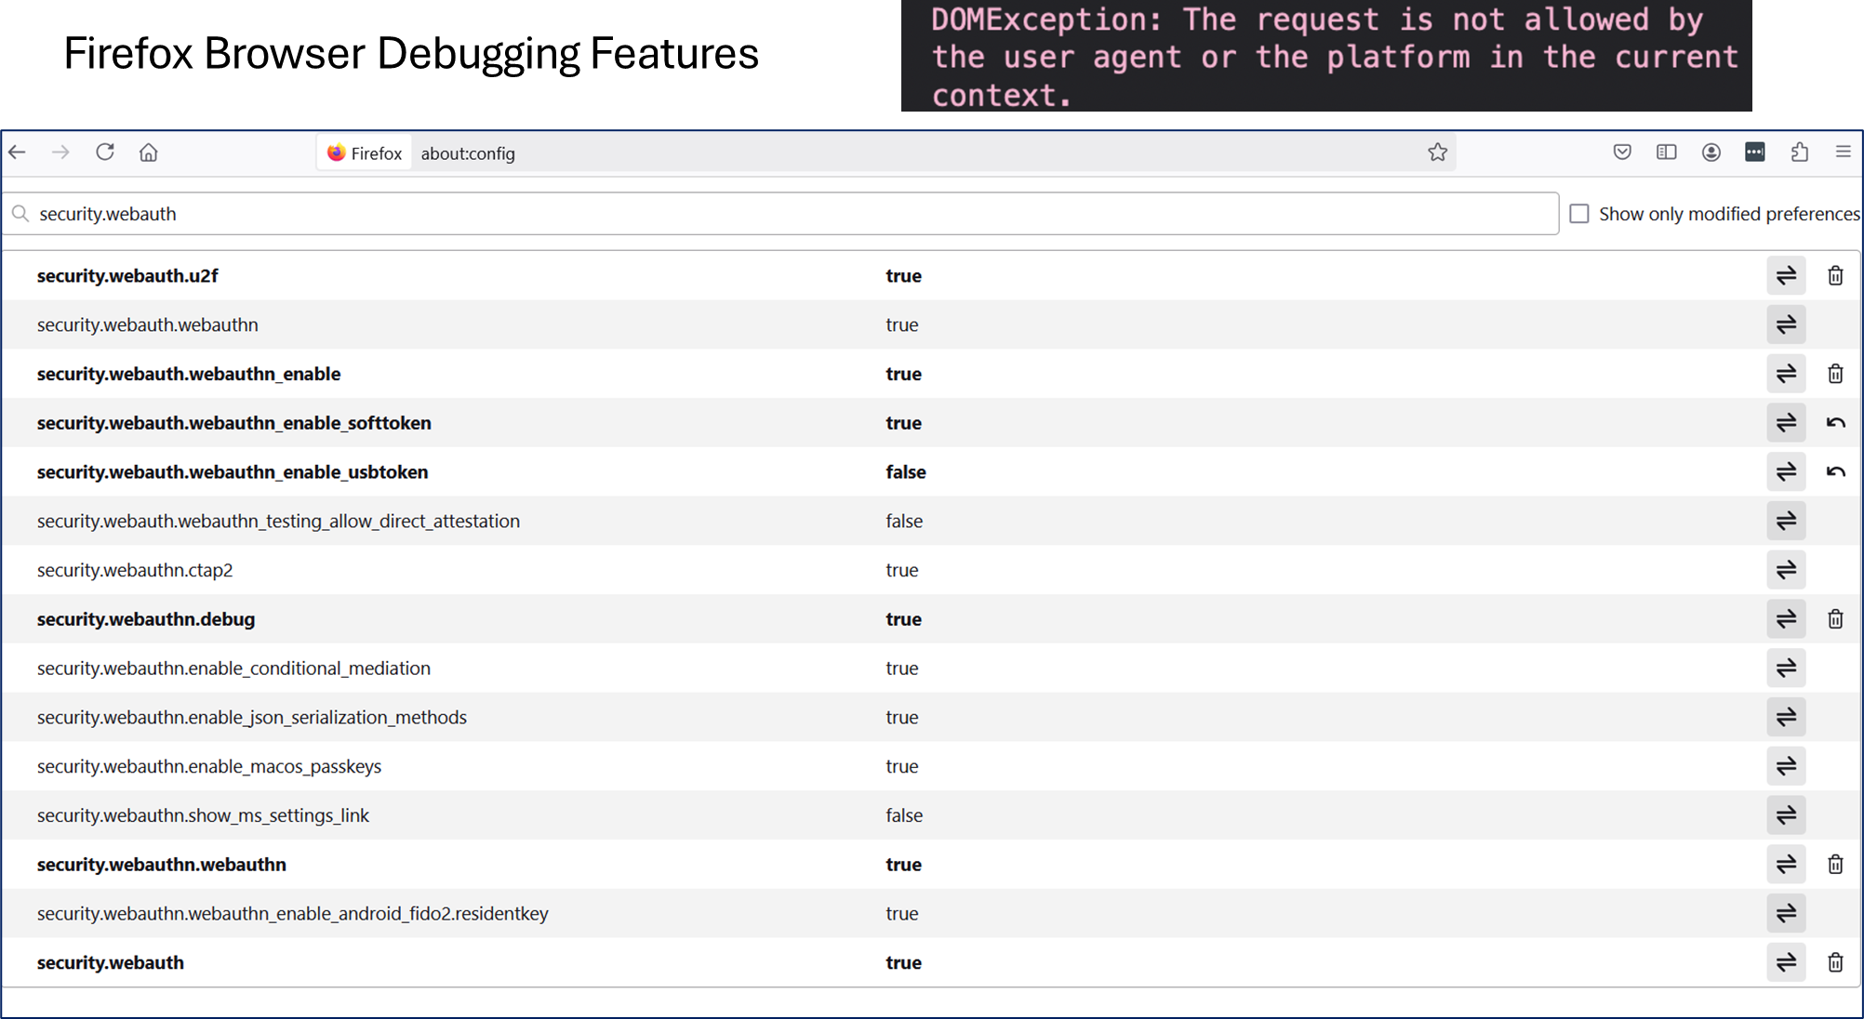
Task: Bookmark this page with the star
Action: [x=1437, y=152]
